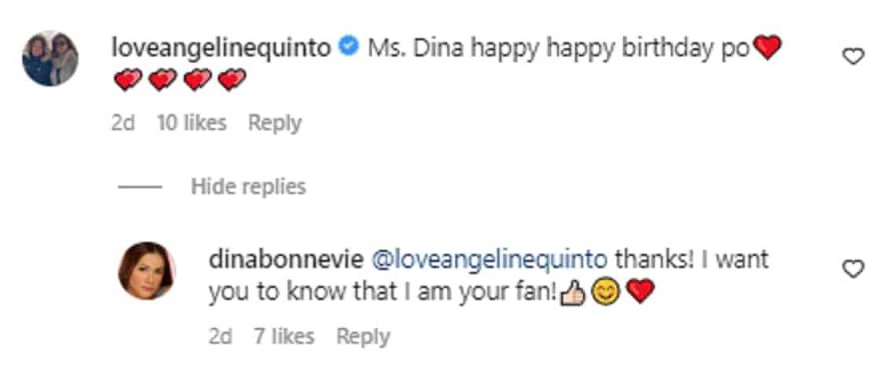Open the loveangelinequinto username link
This screenshot has height=379, width=882.
point(222,48)
